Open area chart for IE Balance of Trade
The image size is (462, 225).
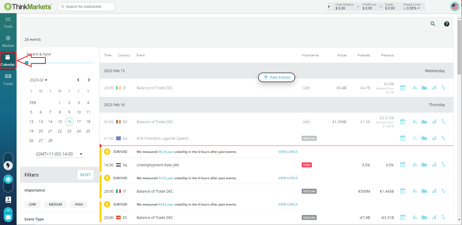[x=424, y=88]
